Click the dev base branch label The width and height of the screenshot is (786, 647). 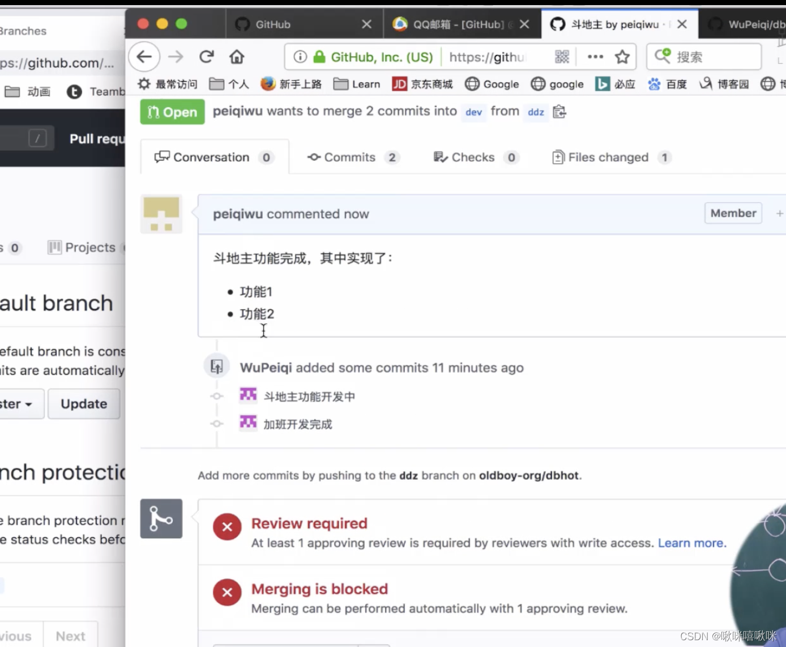[473, 112]
